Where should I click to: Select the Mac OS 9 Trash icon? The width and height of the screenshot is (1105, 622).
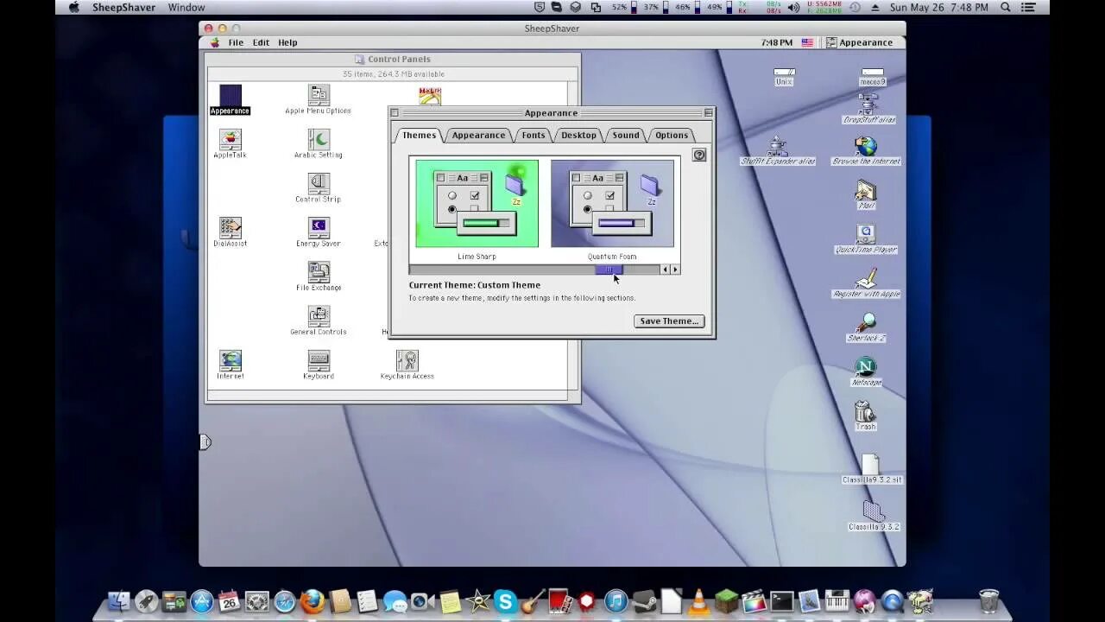click(865, 416)
